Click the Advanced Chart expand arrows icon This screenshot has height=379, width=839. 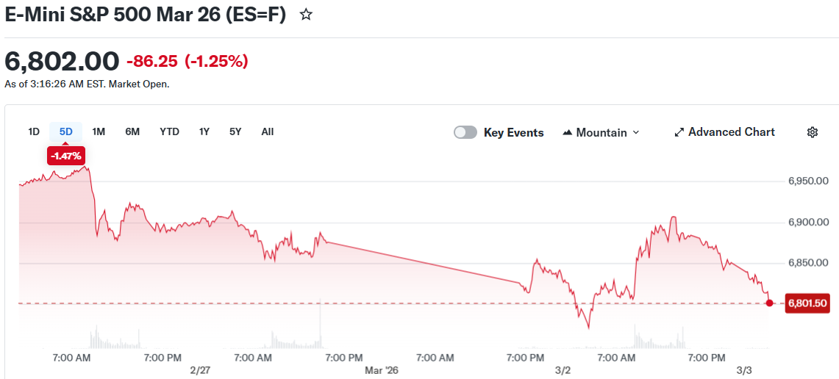pos(679,133)
